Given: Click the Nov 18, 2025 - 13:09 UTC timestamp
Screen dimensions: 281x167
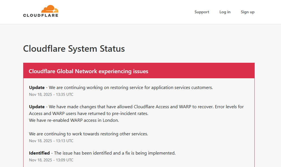Looking at the screenshot, I should (x=51, y=160).
